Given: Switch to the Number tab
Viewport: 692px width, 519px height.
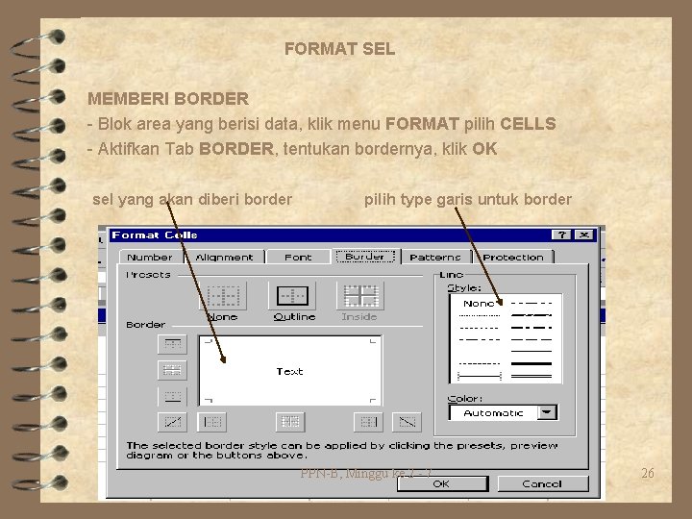Looking at the screenshot, I should pos(150,257).
